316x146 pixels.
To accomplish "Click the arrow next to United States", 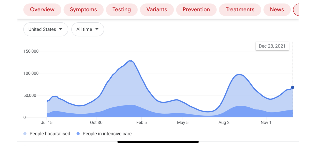I will (x=61, y=29).
